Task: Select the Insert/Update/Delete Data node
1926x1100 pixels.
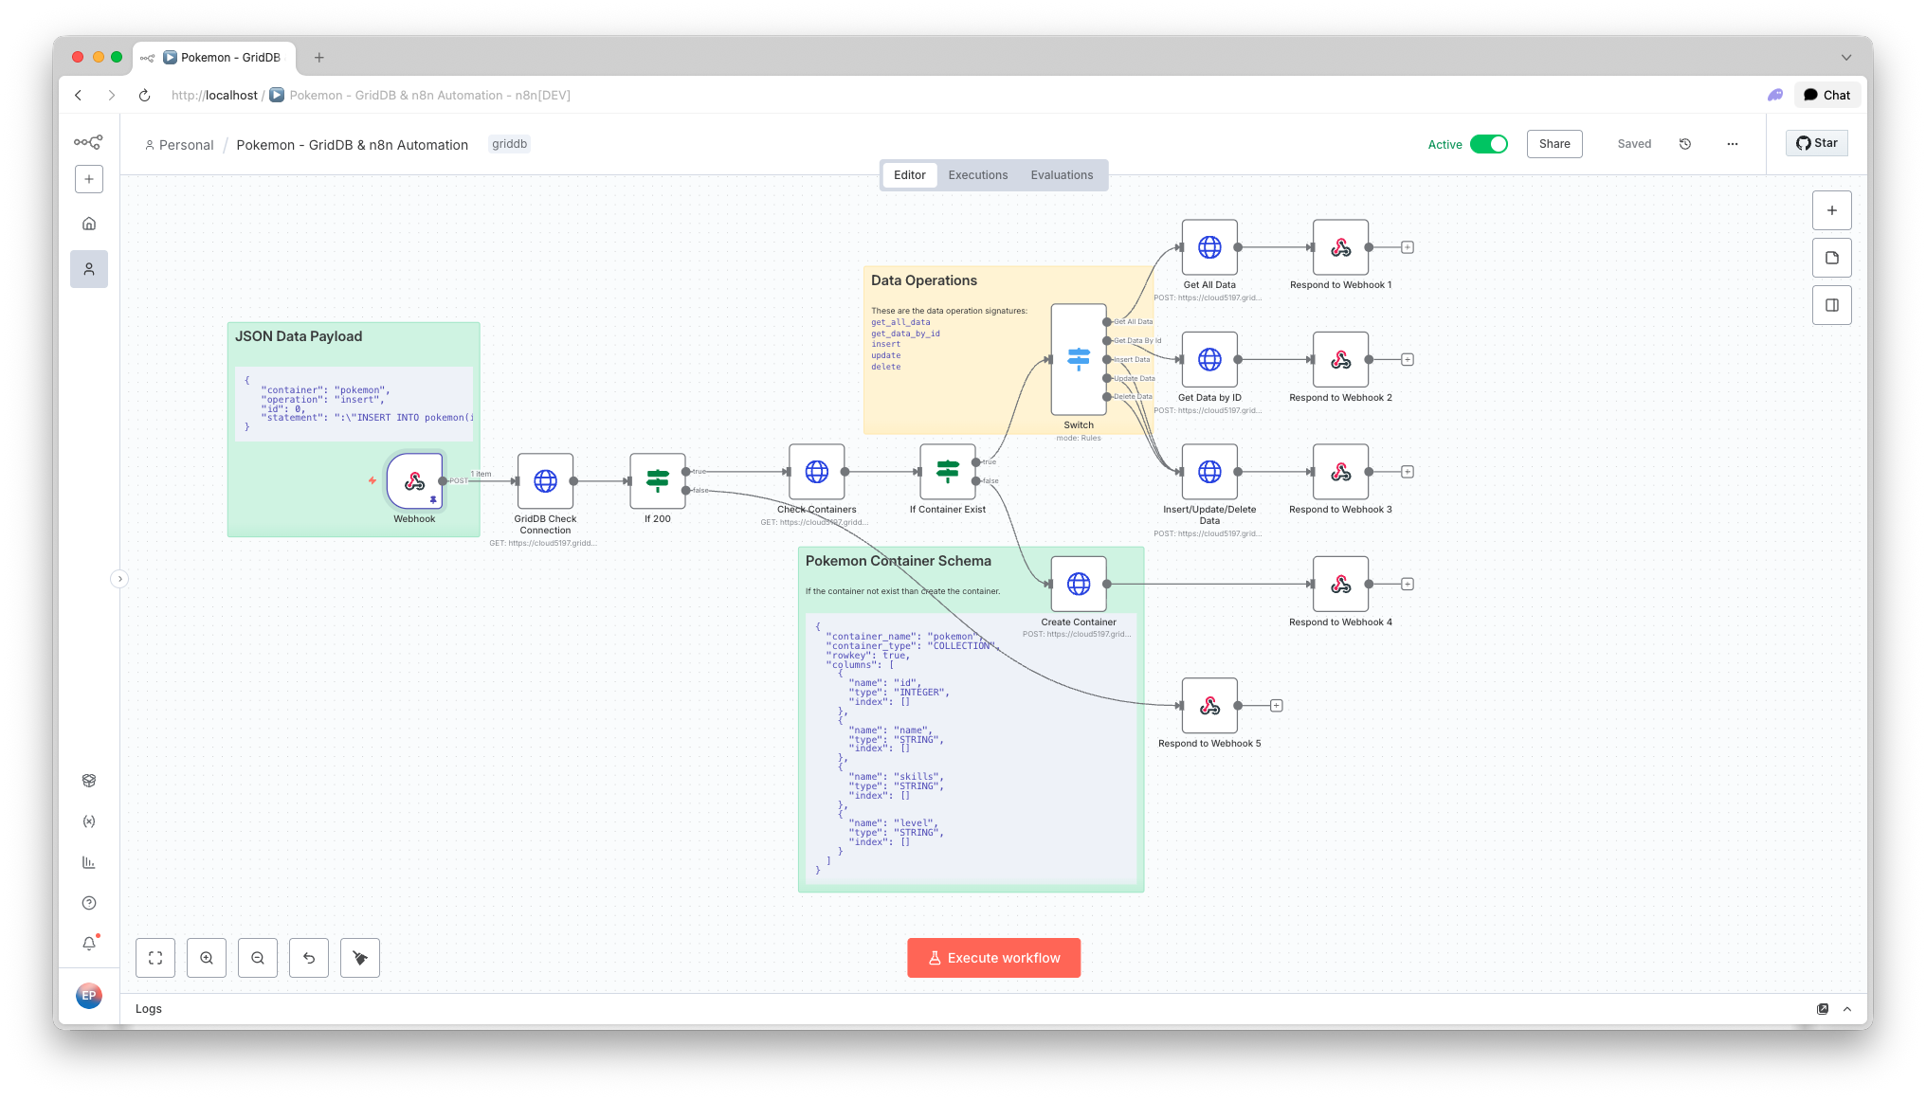Action: 1209,472
